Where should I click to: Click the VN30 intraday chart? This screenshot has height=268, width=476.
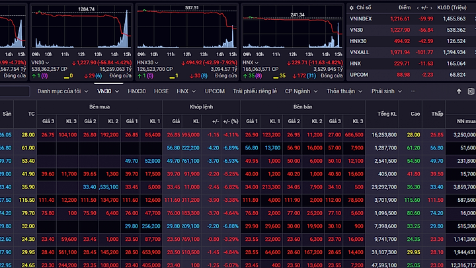click(81, 28)
